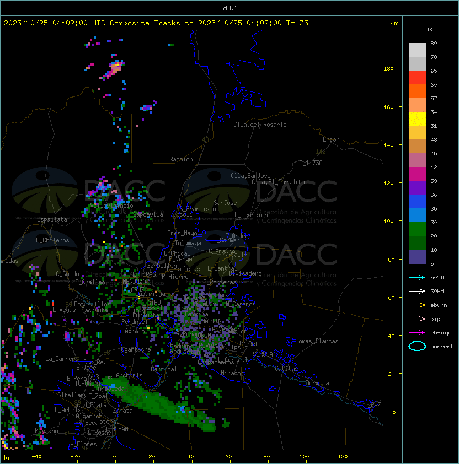The image size is (459, 464).
Task: Click the 'Perdriel' map label
Action: pos(135,321)
